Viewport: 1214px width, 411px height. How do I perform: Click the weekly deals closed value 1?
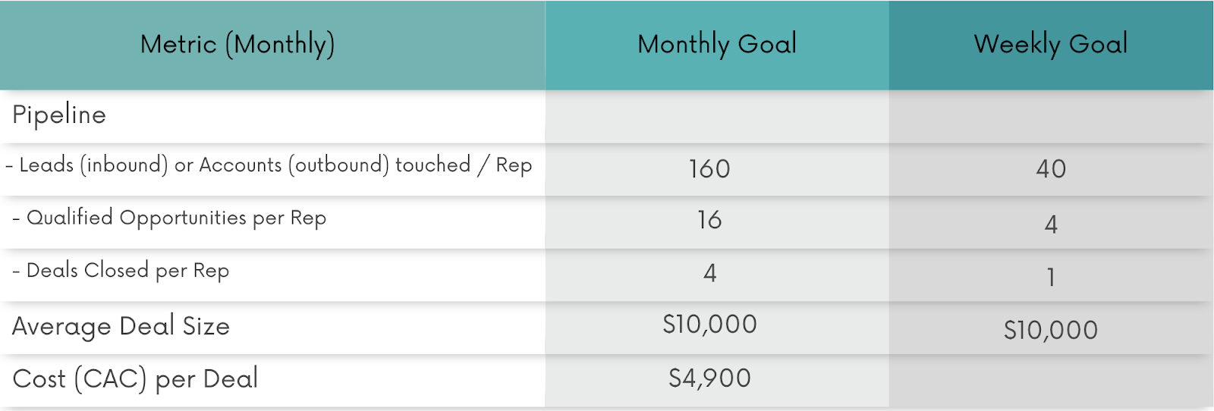[x=1051, y=278]
